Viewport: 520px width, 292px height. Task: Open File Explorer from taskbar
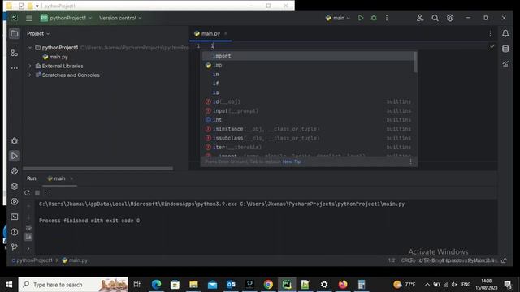pos(193,285)
